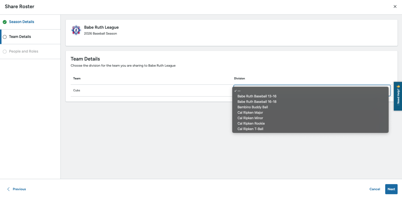Screen dimensions: 402x199
Task: Click the Next button
Action: tap(391, 189)
